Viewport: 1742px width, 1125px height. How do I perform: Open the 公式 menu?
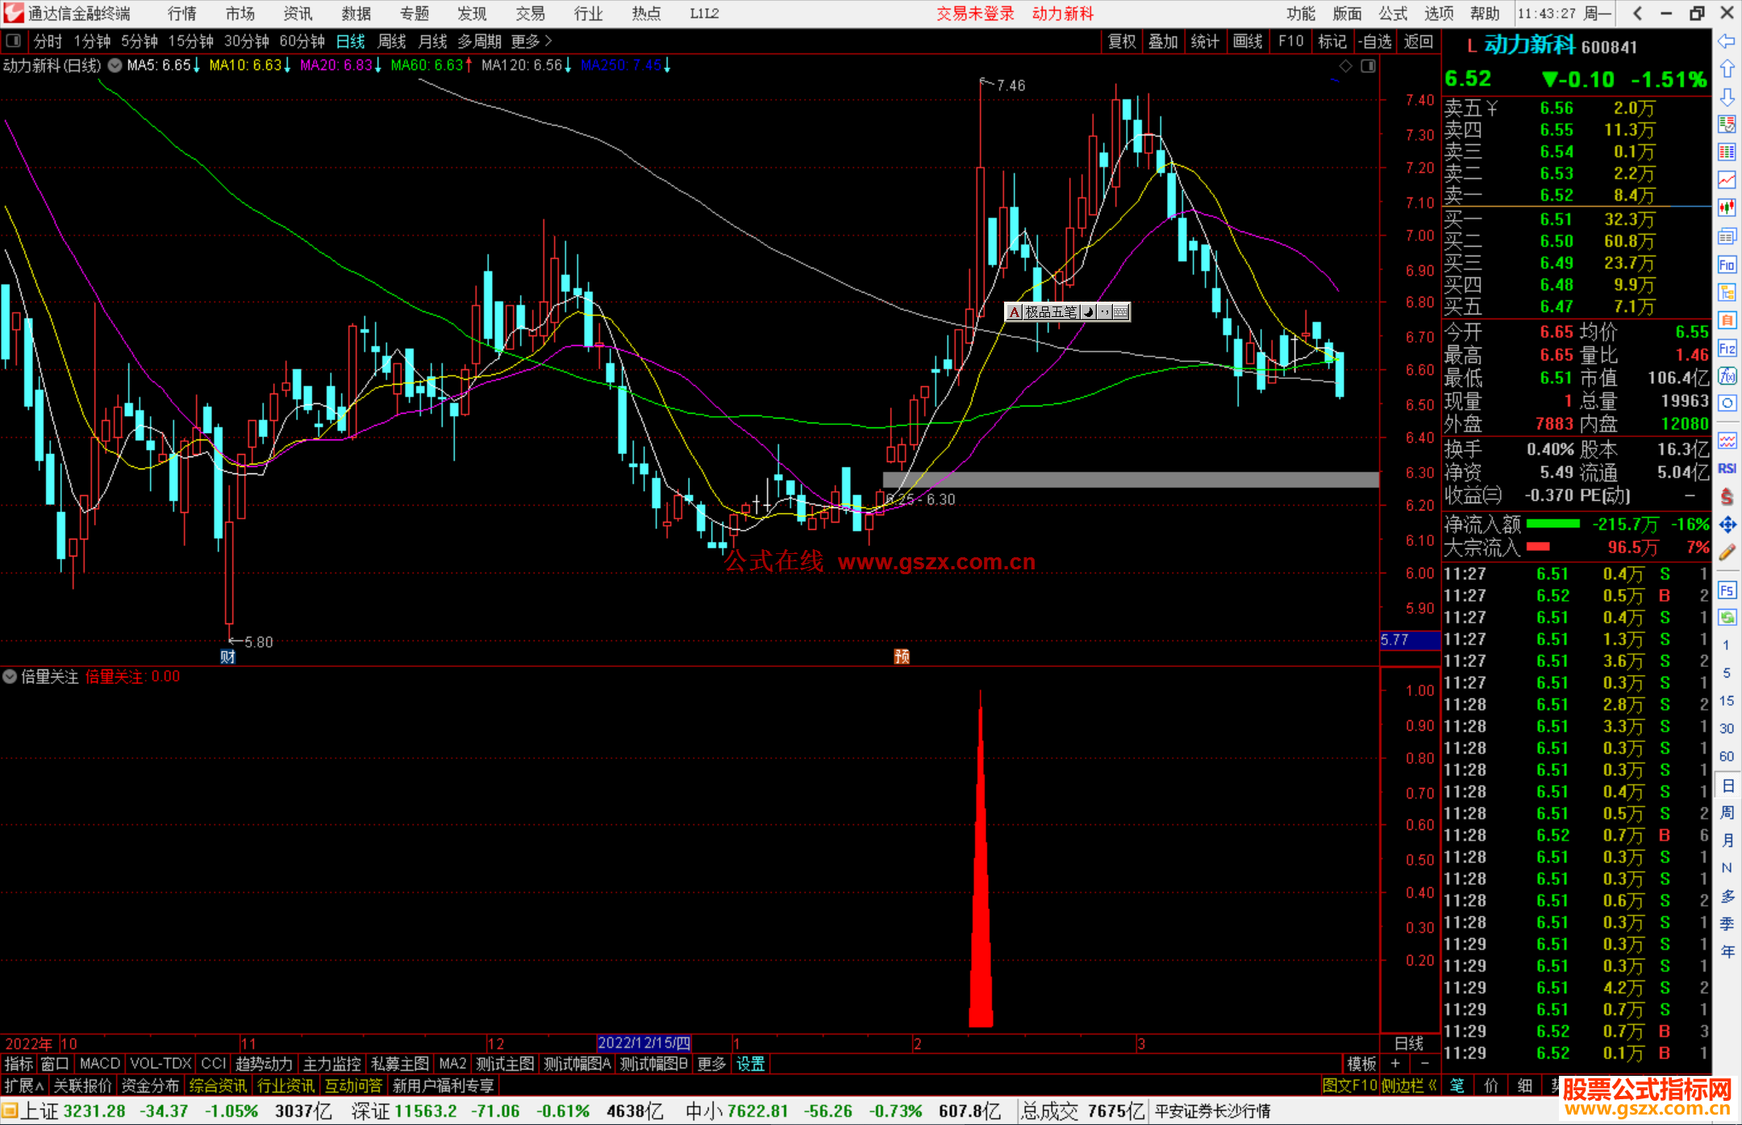[1393, 13]
